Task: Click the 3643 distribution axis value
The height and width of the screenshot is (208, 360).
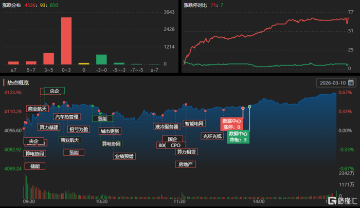Action: click(x=169, y=12)
